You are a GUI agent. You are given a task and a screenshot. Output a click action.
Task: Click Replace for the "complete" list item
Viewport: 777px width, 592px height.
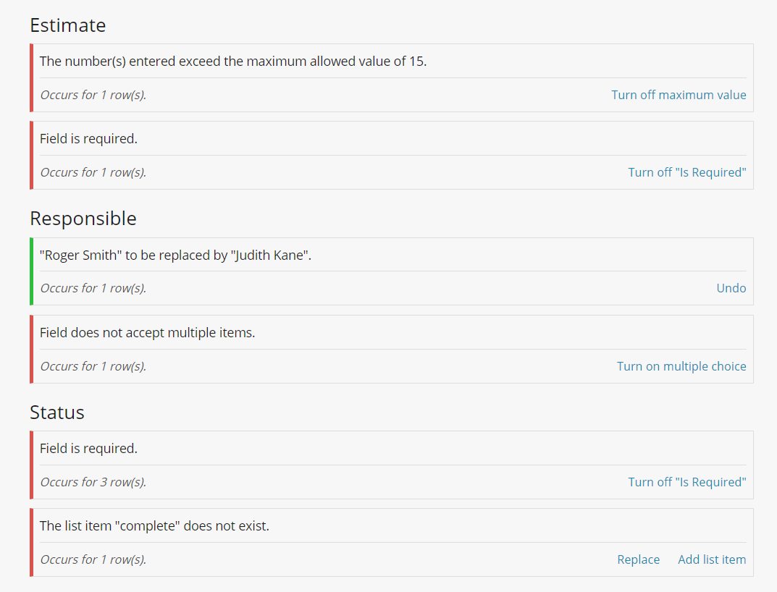(638, 559)
